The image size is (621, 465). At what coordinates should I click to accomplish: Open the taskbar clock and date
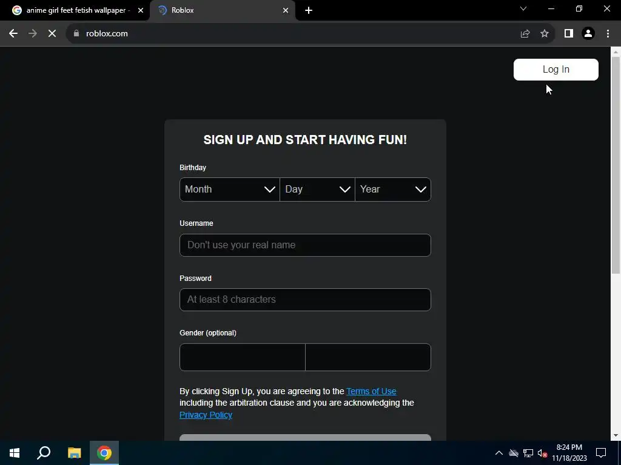(569, 453)
